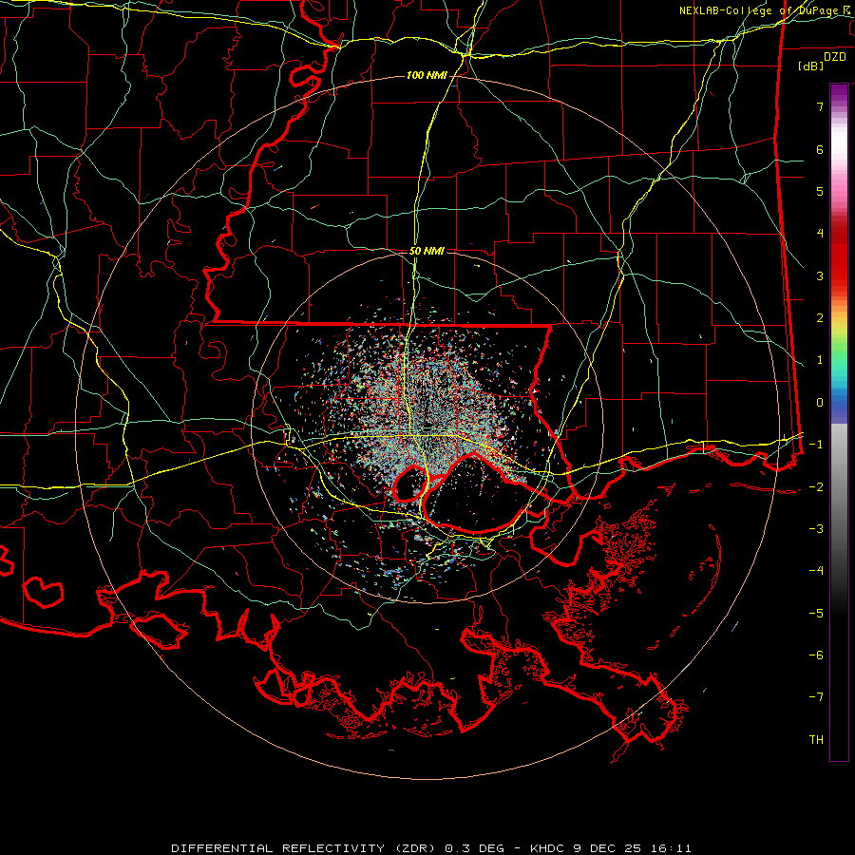
Task: Click the "[dB]" units label
Action: pos(810,66)
